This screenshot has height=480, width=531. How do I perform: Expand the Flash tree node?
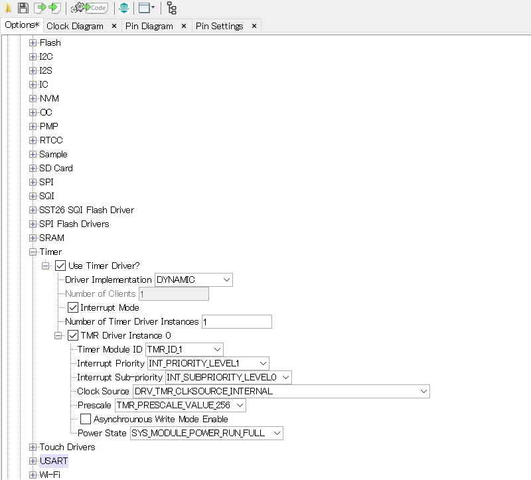click(33, 42)
